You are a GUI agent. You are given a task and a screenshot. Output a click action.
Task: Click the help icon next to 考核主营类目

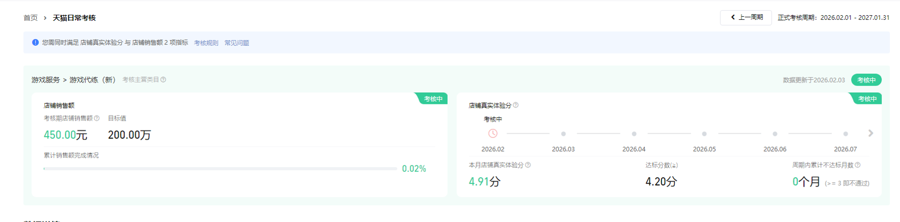pyautogui.click(x=163, y=79)
